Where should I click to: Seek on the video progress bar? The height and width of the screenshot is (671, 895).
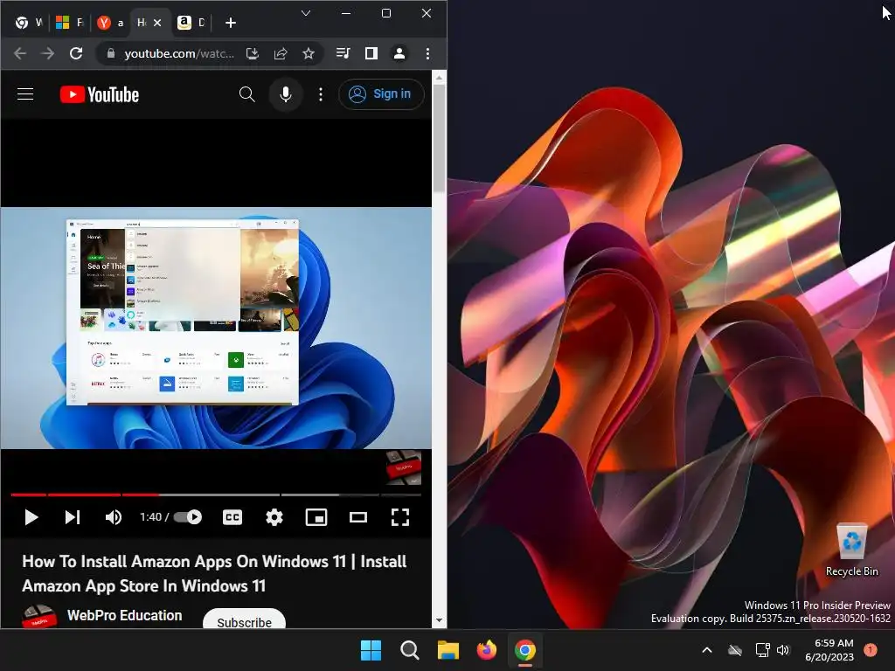pyautogui.click(x=216, y=495)
